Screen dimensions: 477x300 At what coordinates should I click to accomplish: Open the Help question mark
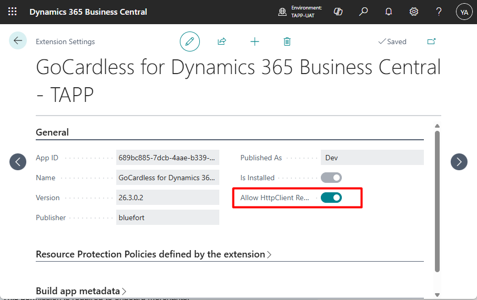tap(439, 12)
